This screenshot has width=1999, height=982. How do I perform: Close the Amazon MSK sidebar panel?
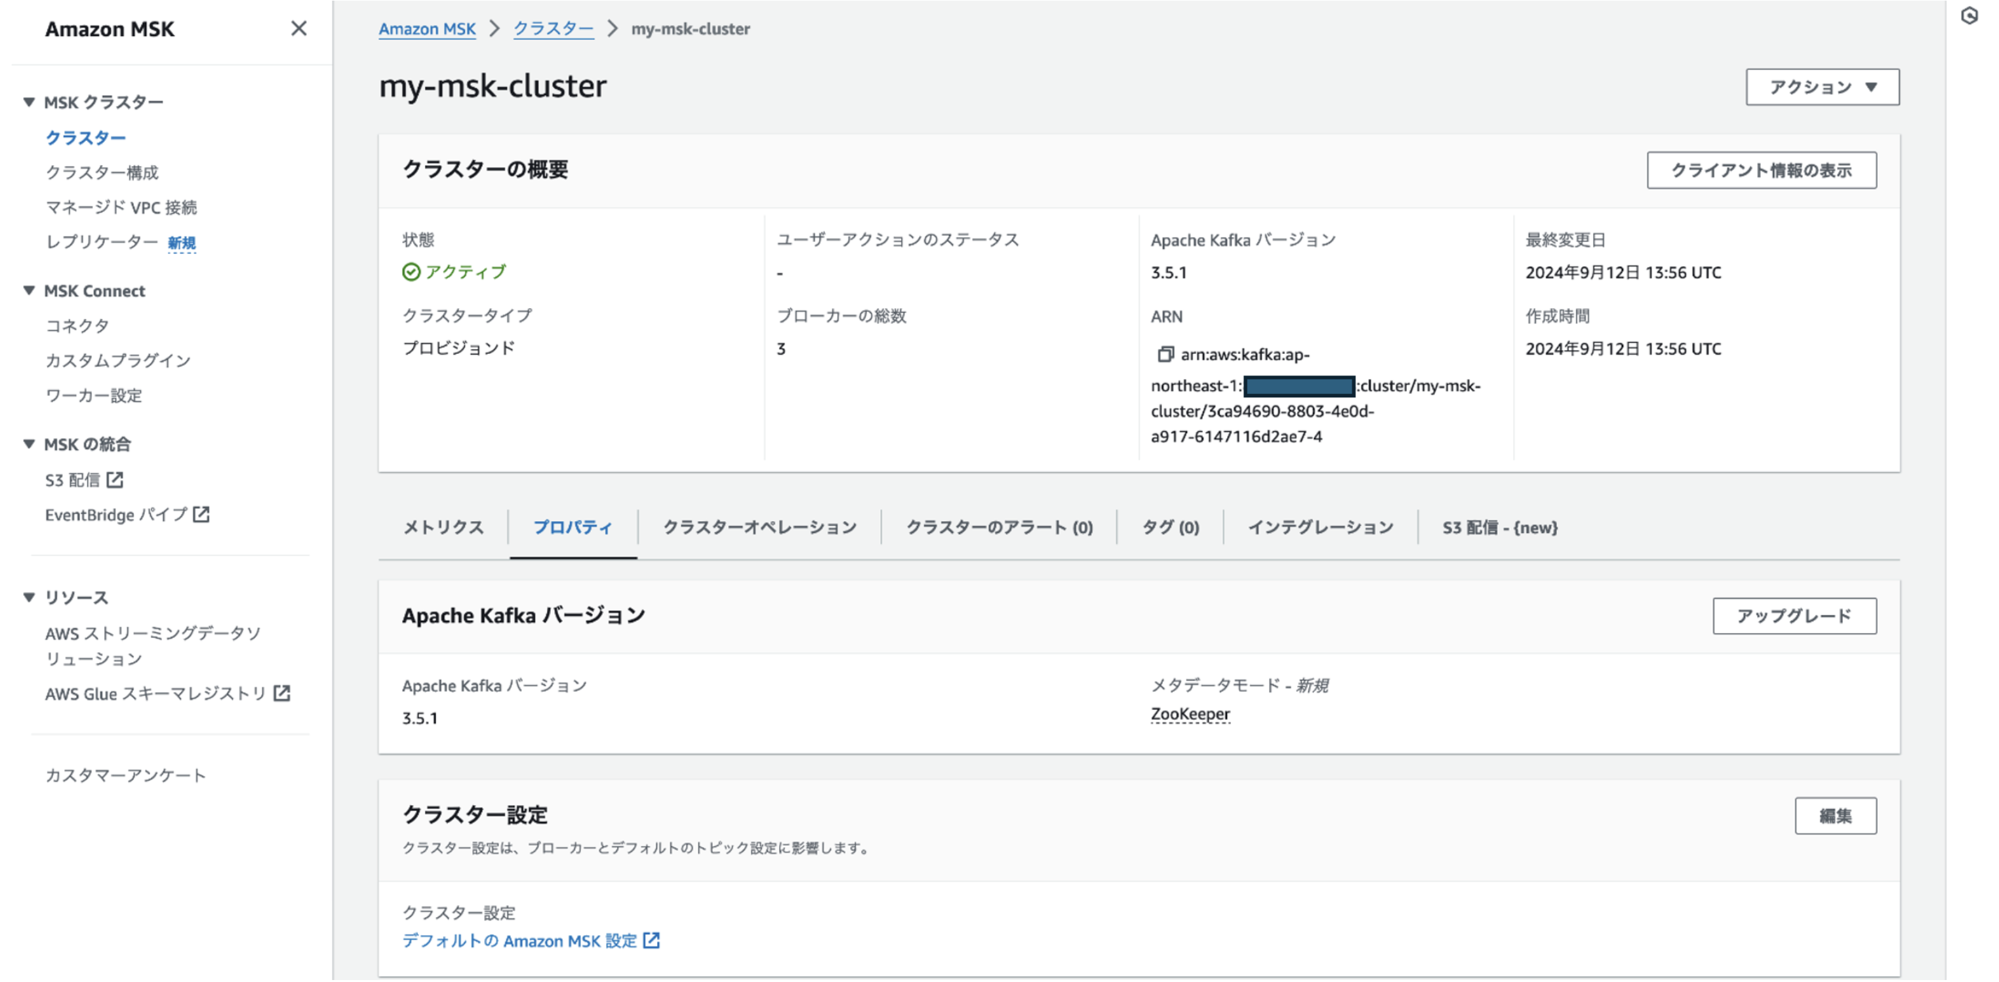point(299,29)
